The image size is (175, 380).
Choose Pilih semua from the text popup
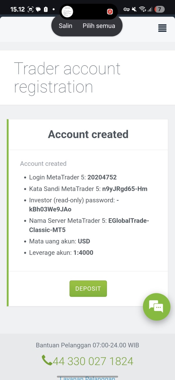(x=99, y=26)
